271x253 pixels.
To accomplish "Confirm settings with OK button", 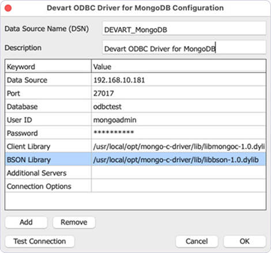I will click(244, 241).
